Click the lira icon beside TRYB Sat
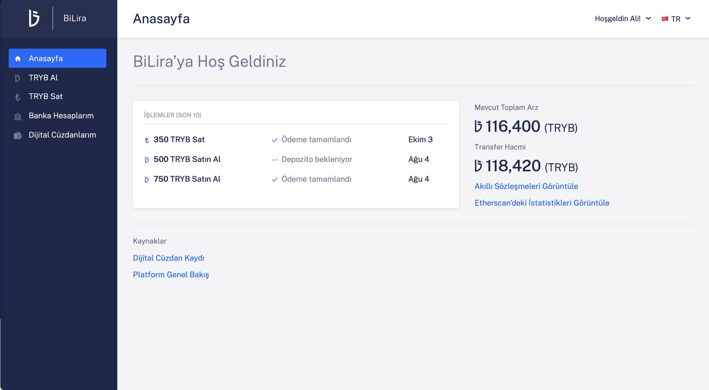 [x=18, y=97]
